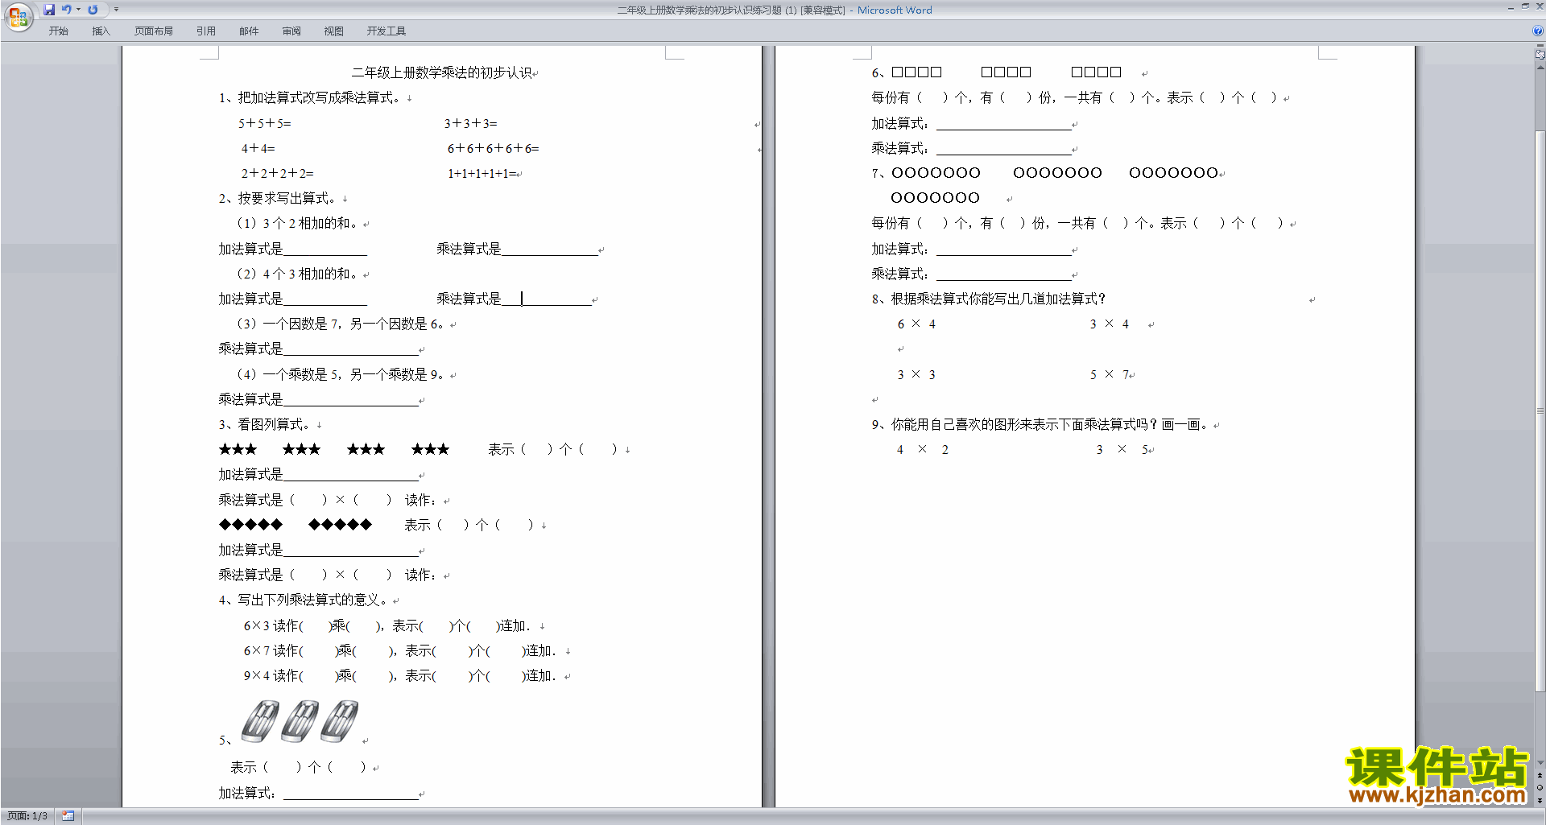Click the equation 5+5+5=
1546x825 pixels.
[265, 123]
